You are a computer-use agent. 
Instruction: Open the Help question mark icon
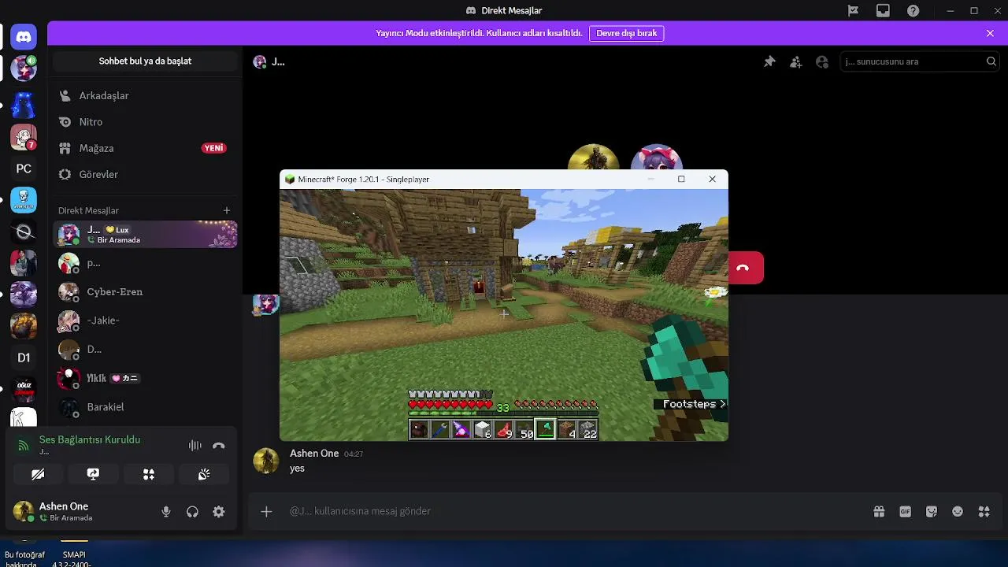913,11
